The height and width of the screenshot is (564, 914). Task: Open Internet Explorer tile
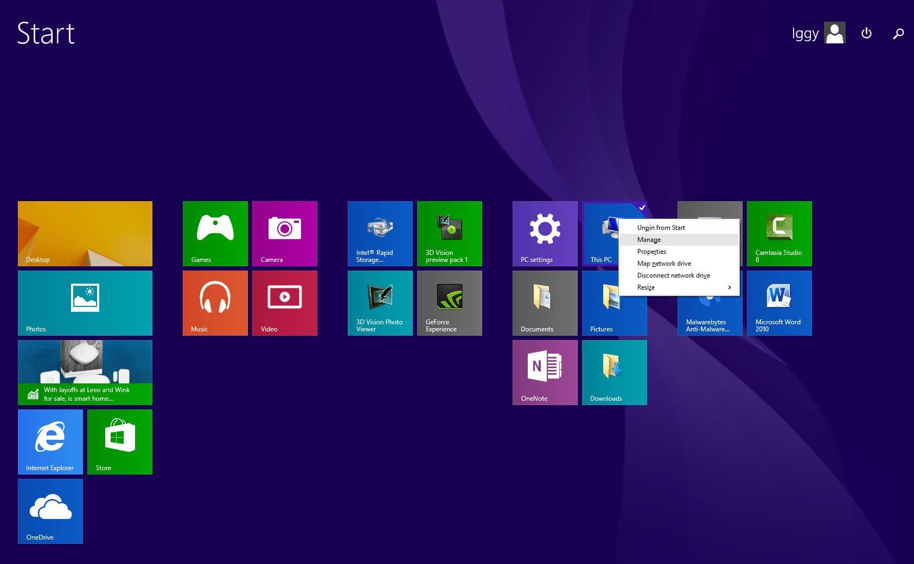click(x=50, y=441)
